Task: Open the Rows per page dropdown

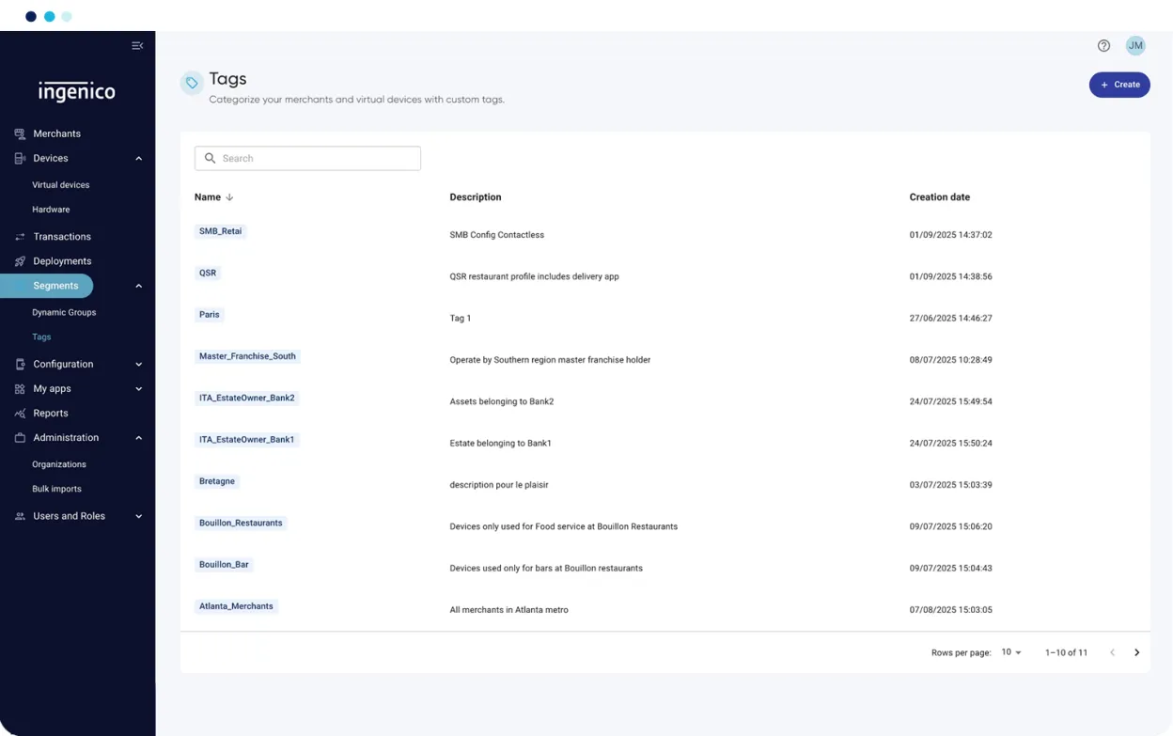Action: coord(1010,652)
